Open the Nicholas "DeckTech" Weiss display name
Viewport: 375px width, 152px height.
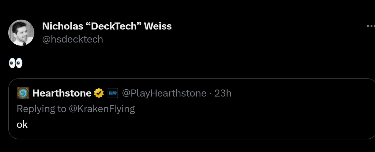click(107, 26)
